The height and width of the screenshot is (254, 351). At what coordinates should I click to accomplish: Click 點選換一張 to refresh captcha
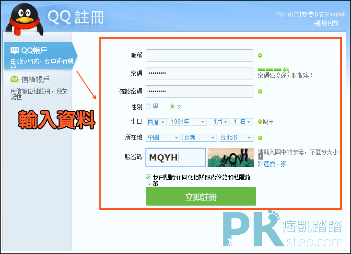[272, 164]
